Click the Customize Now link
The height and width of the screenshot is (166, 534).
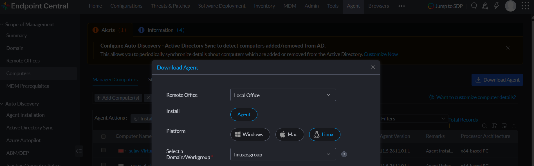(x=381, y=54)
